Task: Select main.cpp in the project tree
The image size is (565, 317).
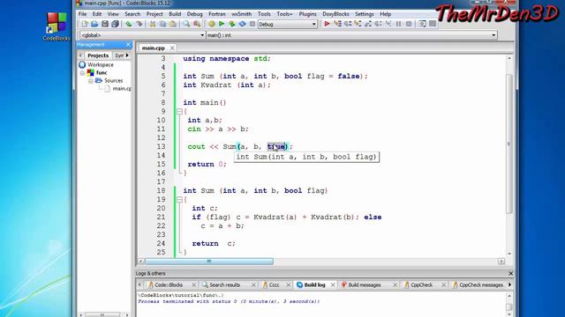Action: (122, 88)
